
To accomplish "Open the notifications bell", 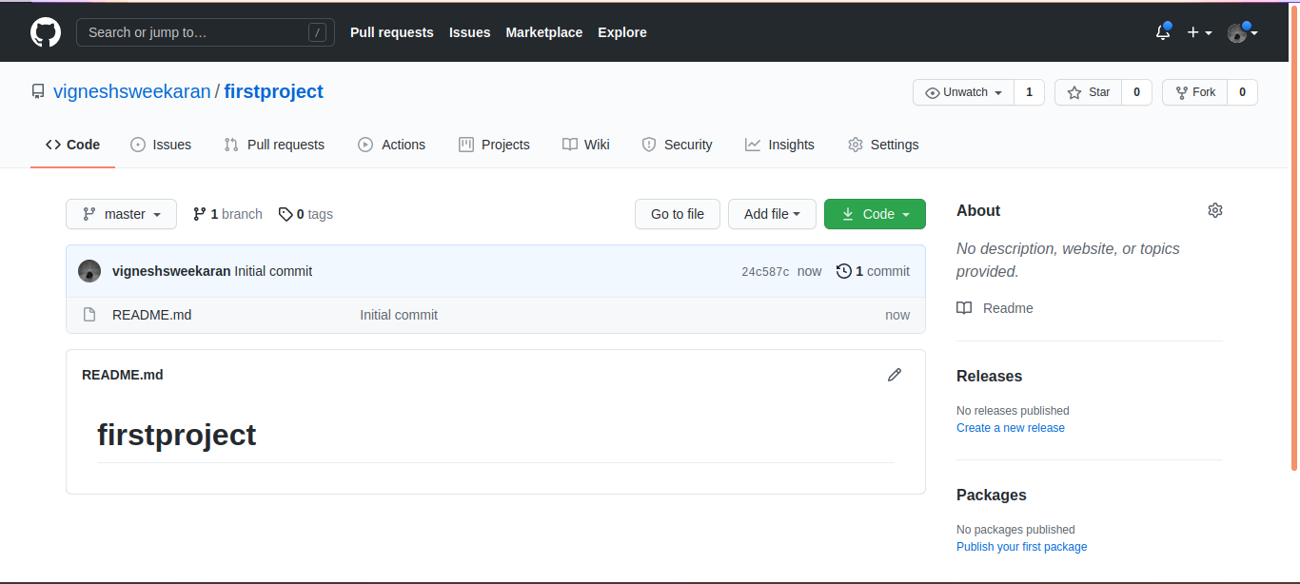I will click(1163, 32).
